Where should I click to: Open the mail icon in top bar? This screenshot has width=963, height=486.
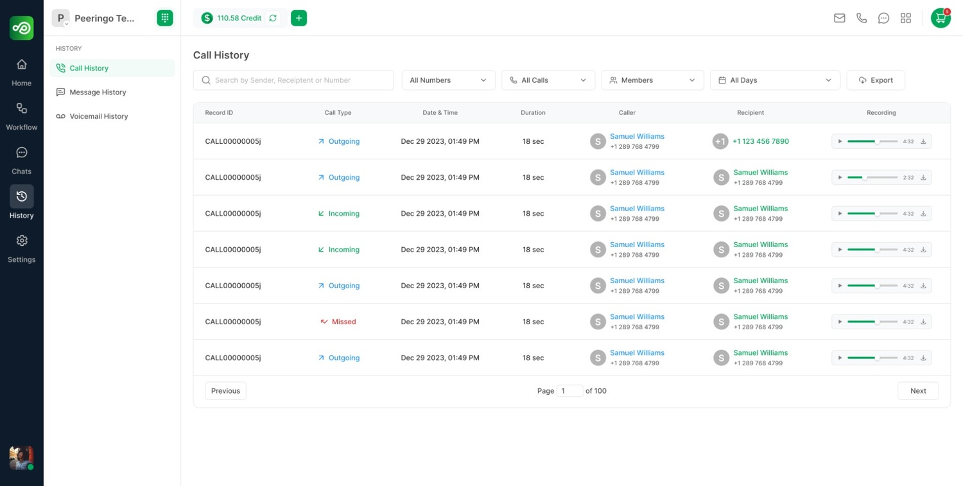[839, 18]
